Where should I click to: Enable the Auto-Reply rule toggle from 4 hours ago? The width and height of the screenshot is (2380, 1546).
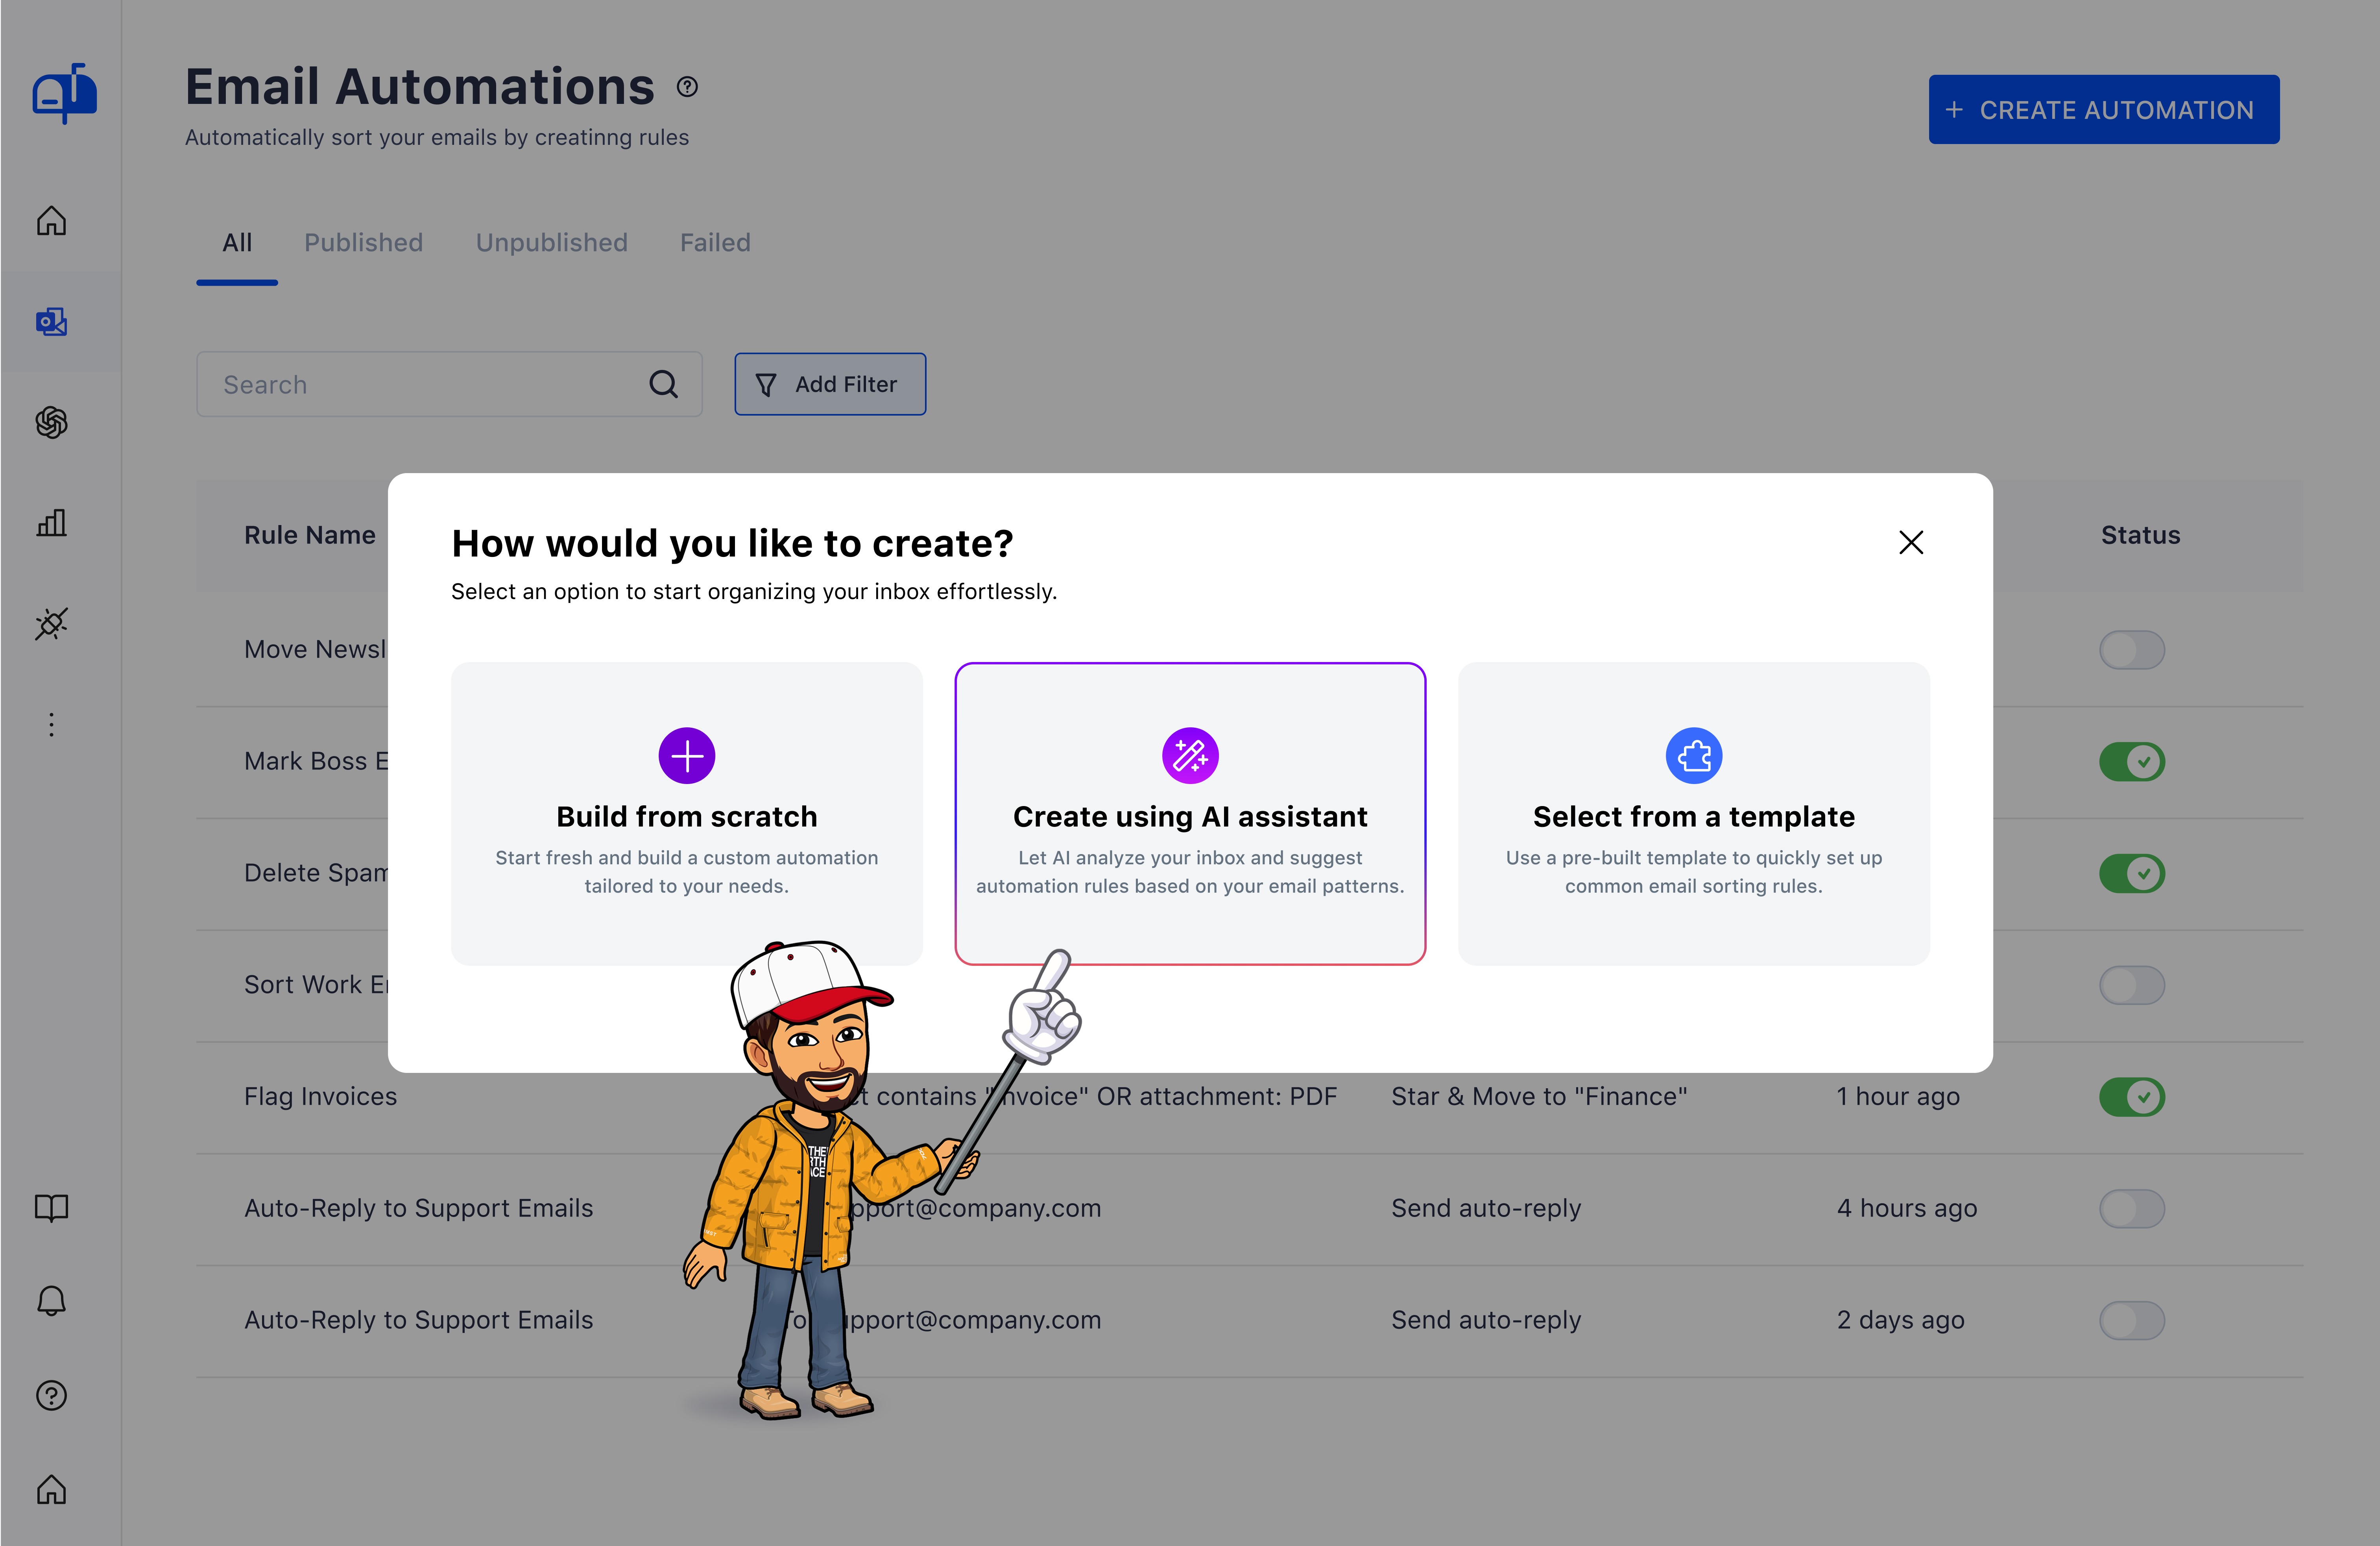coord(2132,1209)
